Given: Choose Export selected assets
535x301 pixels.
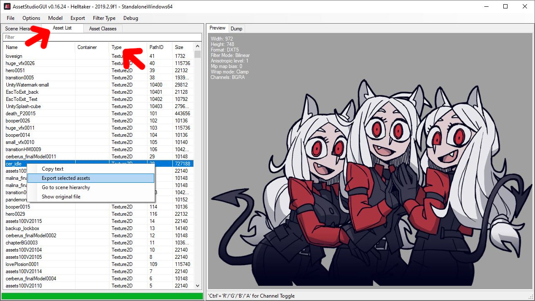Looking at the screenshot, I should point(90,178).
